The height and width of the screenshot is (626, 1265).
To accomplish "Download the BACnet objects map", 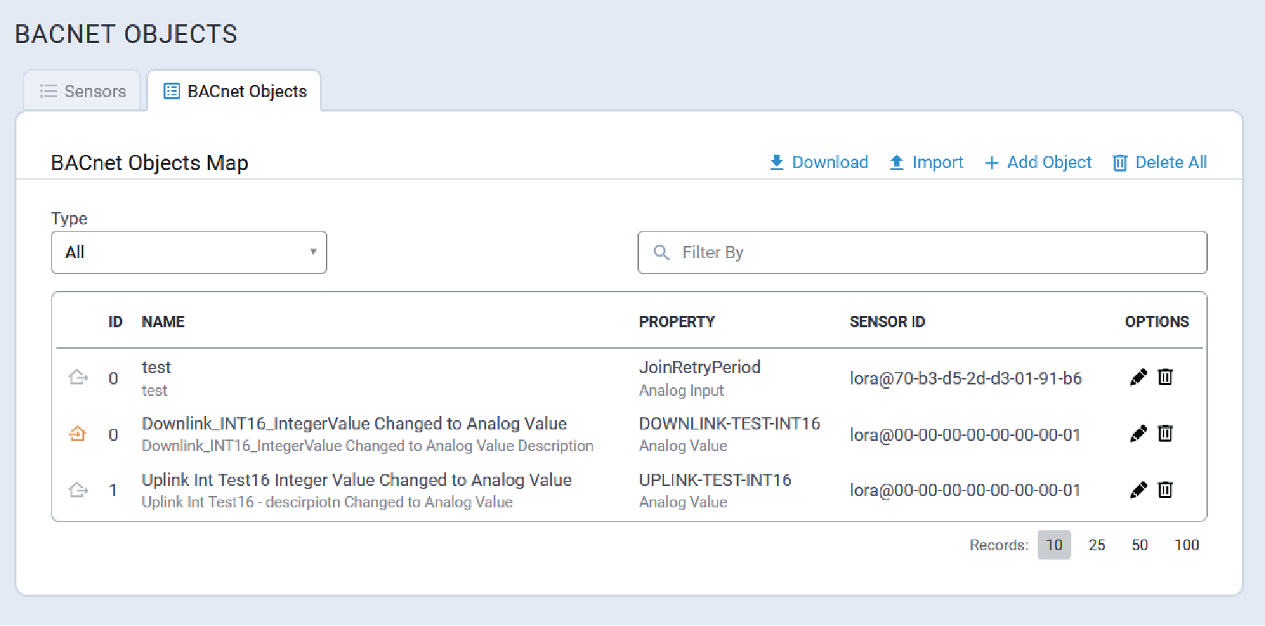I will point(819,163).
